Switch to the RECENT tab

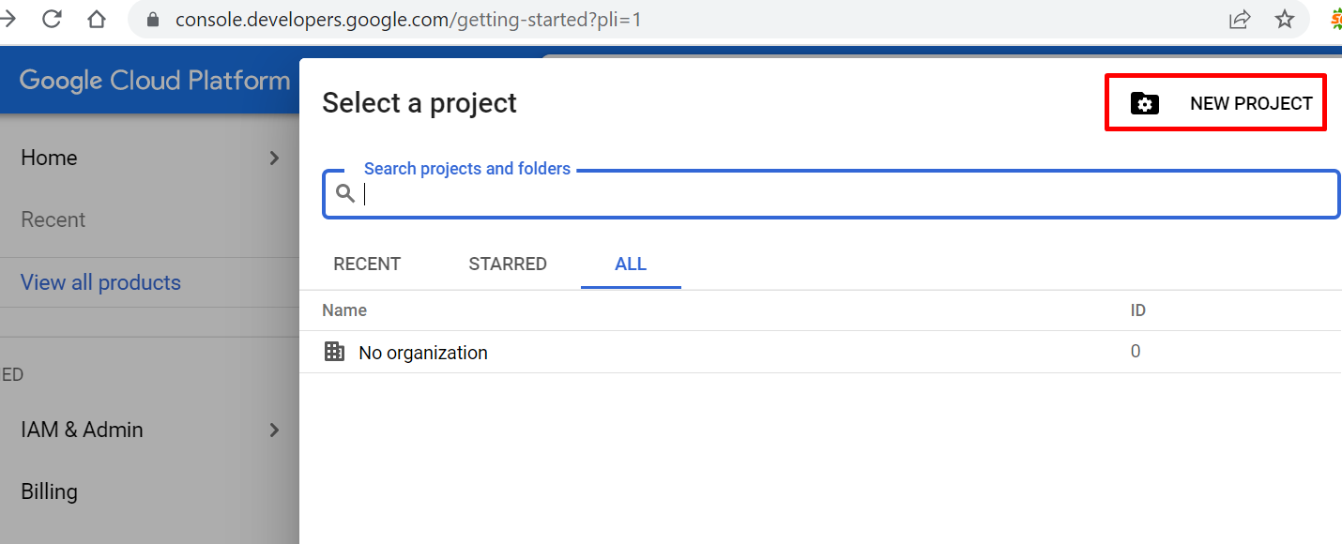pyautogui.click(x=367, y=264)
